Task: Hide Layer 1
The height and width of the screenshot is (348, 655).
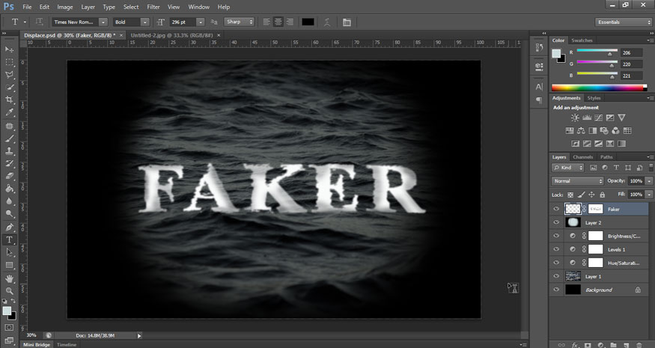Action: click(556, 275)
